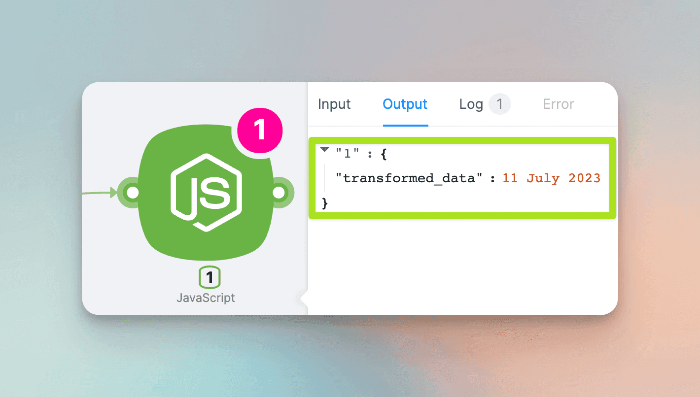Click the empty area below the output
Viewport: 700px width, 397px height.
pyautogui.click(x=462, y=266)
